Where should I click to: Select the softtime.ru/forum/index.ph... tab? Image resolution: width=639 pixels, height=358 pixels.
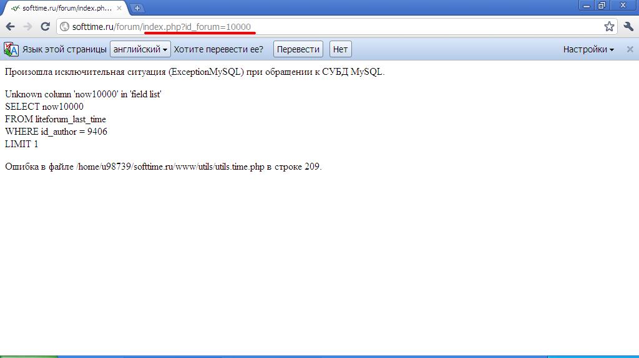click(x=64, y=8)
